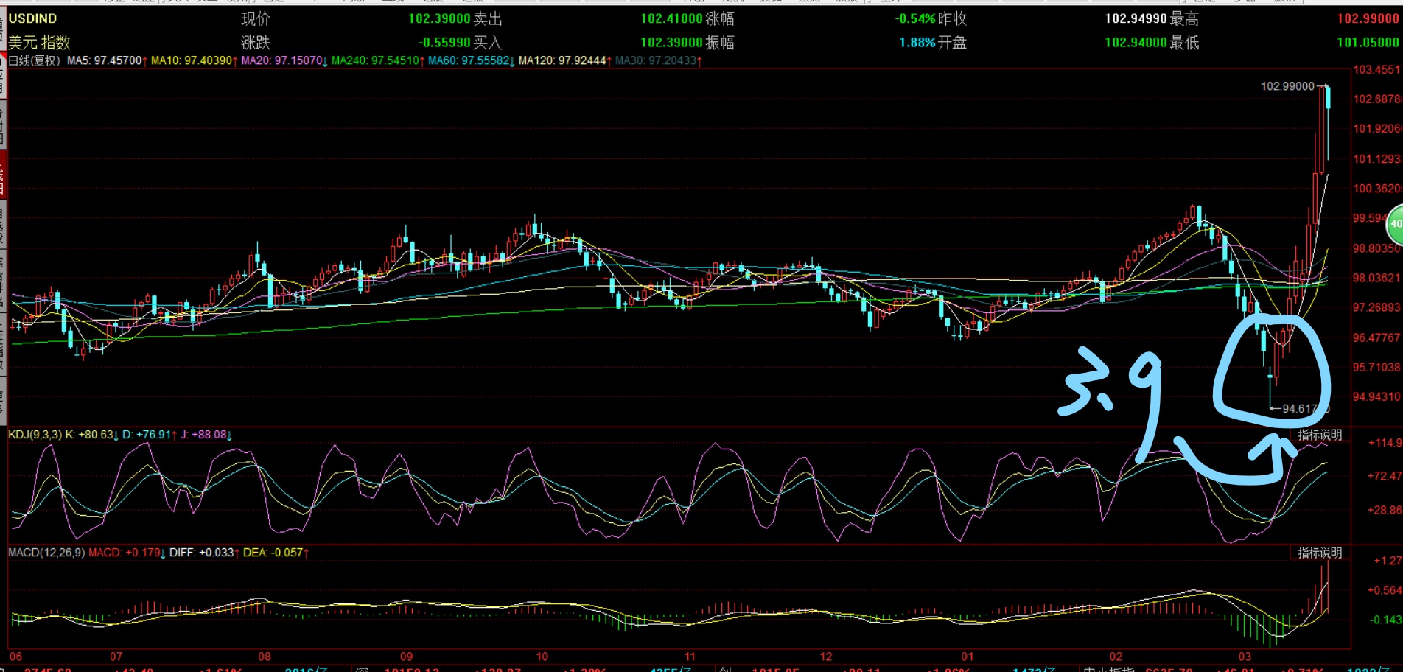Click the USDIND ticker symbol
Image resolution: width=1403 pixels, height=672 pixels.
[x=32, y=18]
